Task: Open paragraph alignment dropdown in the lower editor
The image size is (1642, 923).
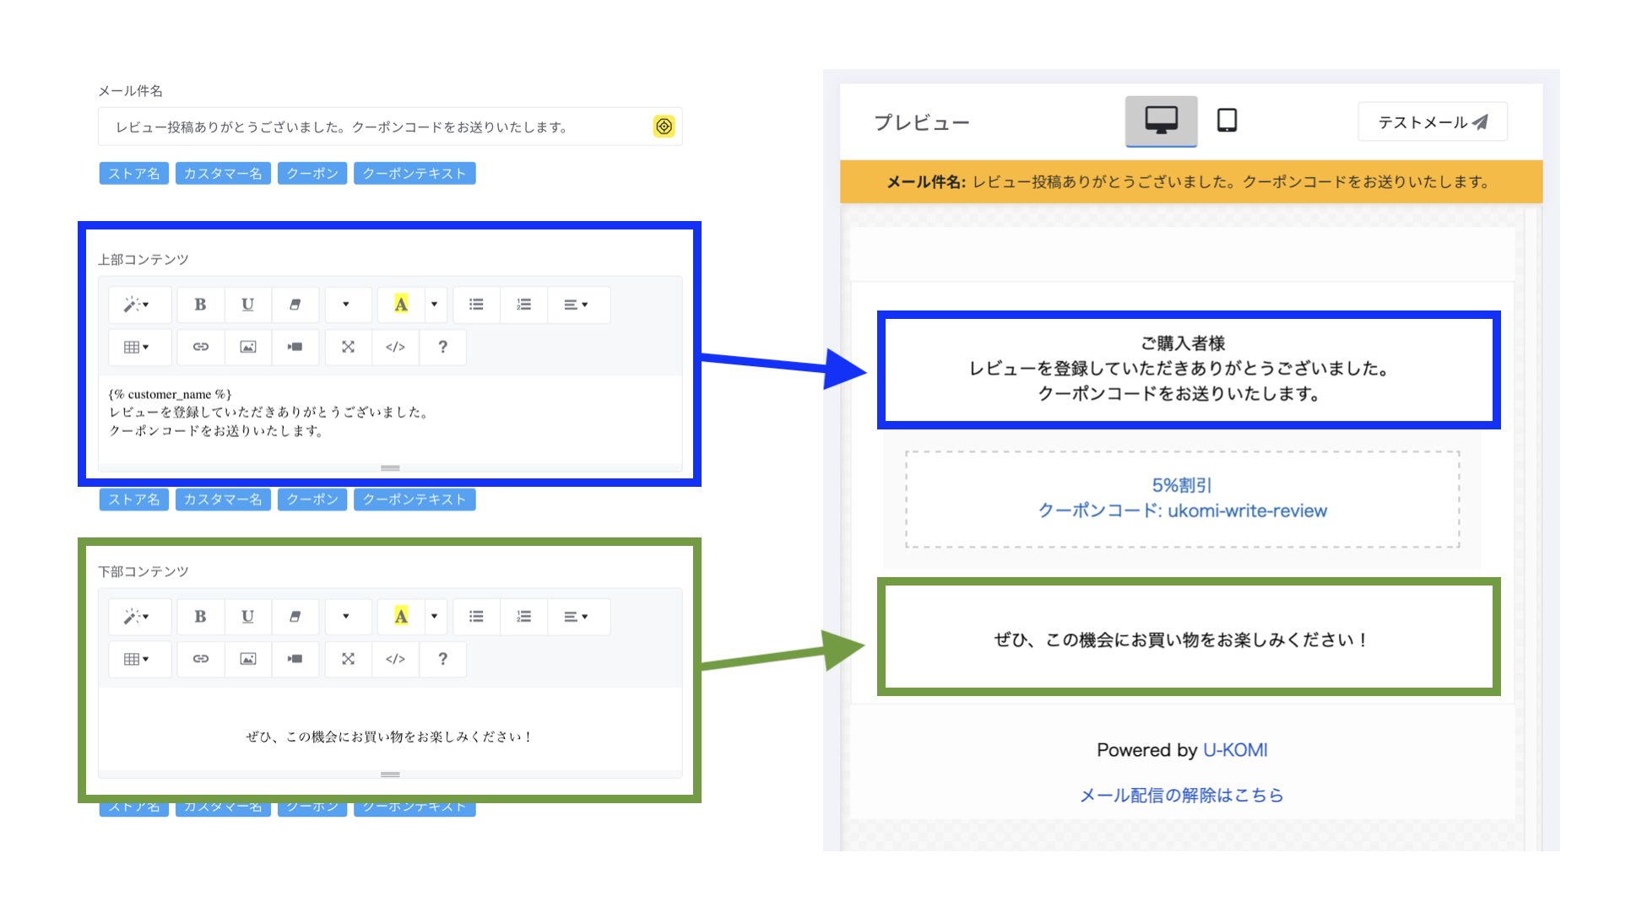Action: 576,617
